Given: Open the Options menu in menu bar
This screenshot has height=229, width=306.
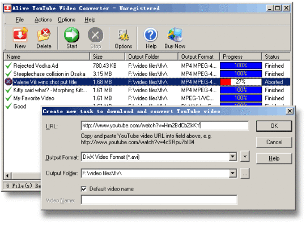Looking at the screenshot, I should pos(66,20).
